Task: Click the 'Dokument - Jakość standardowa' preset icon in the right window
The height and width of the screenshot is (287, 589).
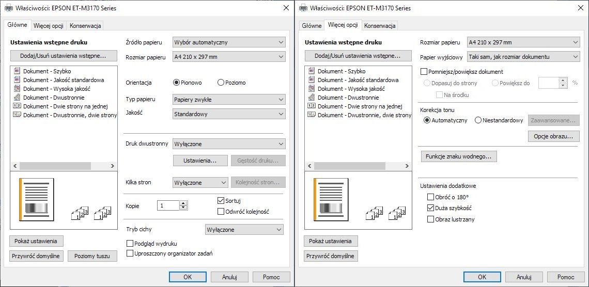Action: click(312, 79)
